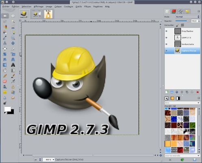Raise the layer with up arrow

coord(177,92)
